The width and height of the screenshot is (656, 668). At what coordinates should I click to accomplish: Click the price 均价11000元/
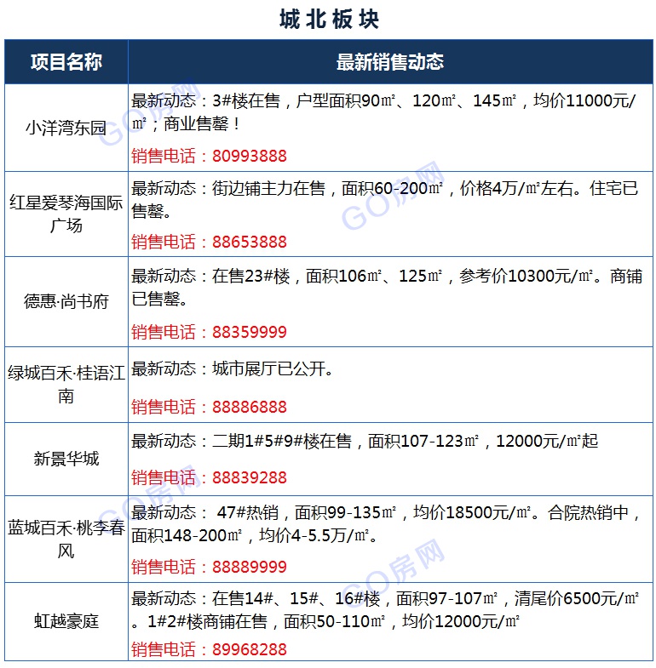tap(584, 101)
